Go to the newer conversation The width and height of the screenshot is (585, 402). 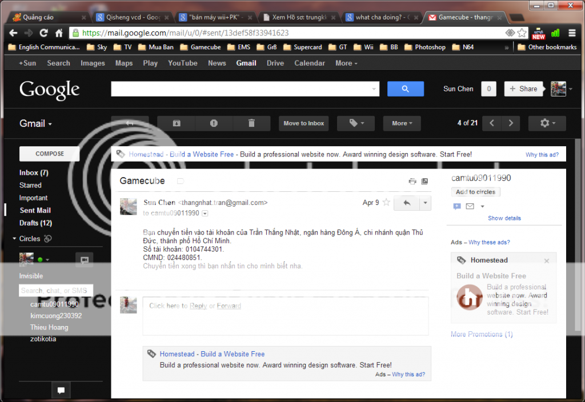[492, 123]
